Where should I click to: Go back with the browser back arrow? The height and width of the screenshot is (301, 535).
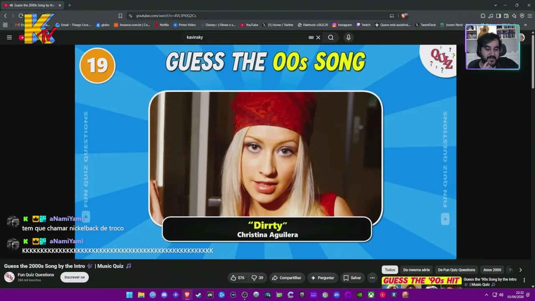5,16
